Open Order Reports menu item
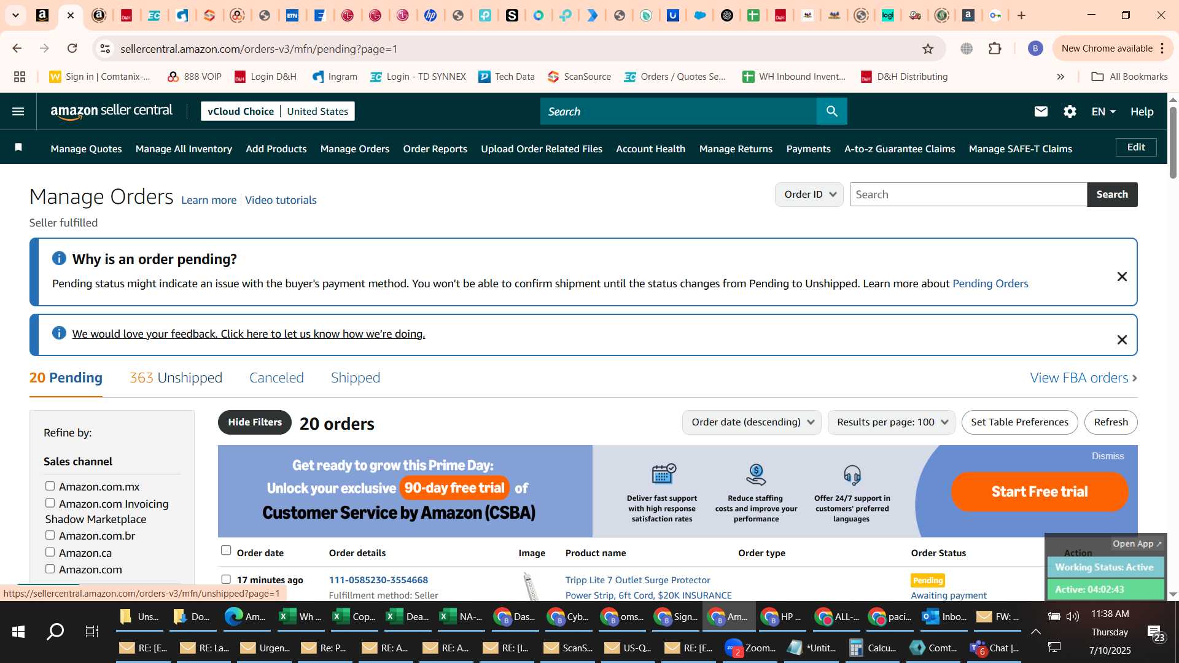1179x663 pixels. coord(435,149)
